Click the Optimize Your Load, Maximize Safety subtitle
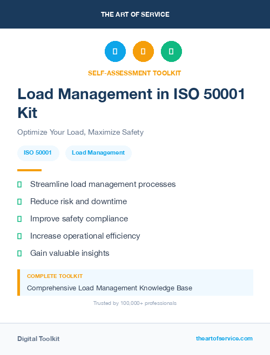Viewport: 270px width, 355px height. 80,132
